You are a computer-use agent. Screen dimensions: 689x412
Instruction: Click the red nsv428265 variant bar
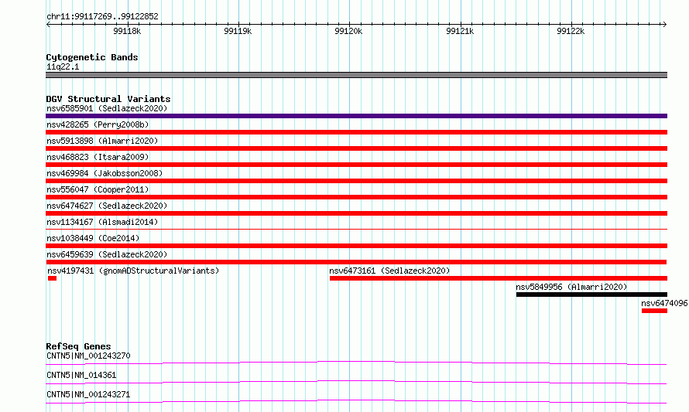tap(356, 132)
